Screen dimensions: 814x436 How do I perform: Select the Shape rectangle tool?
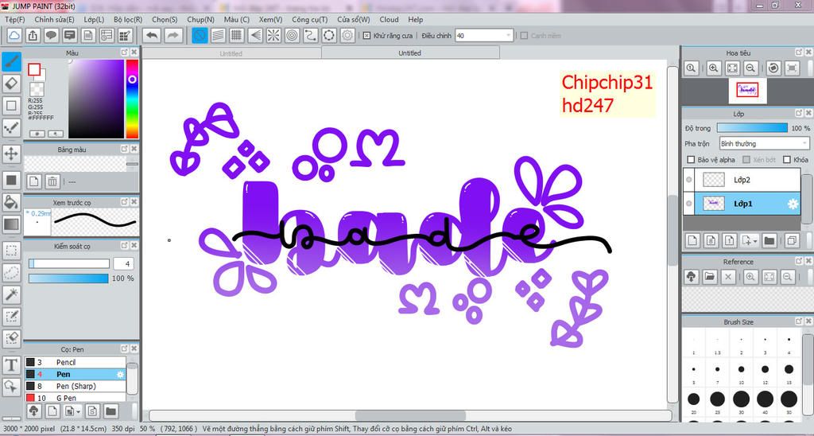11,106
